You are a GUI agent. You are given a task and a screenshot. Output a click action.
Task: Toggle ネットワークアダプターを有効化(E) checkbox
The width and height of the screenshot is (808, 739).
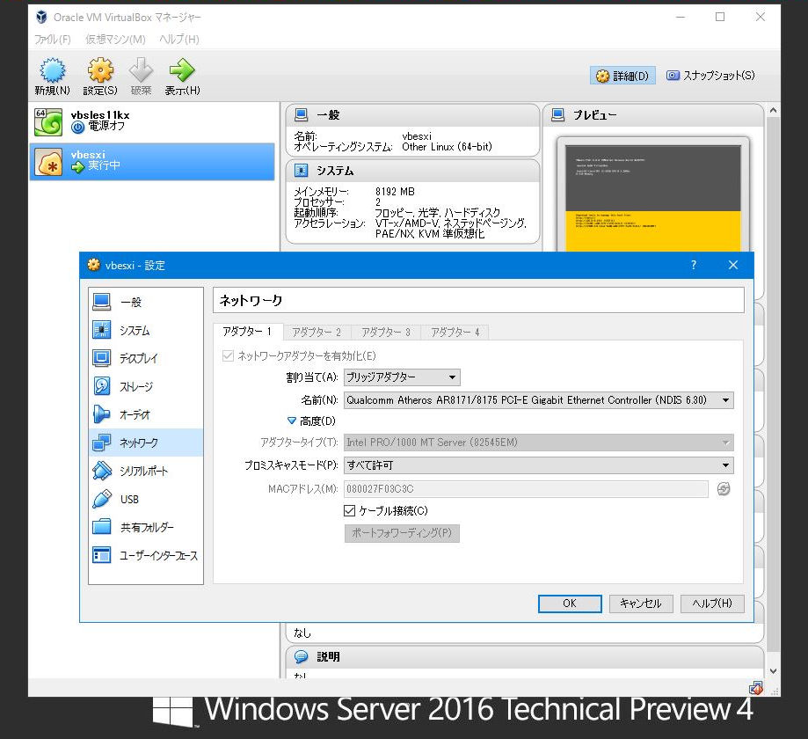228,355
